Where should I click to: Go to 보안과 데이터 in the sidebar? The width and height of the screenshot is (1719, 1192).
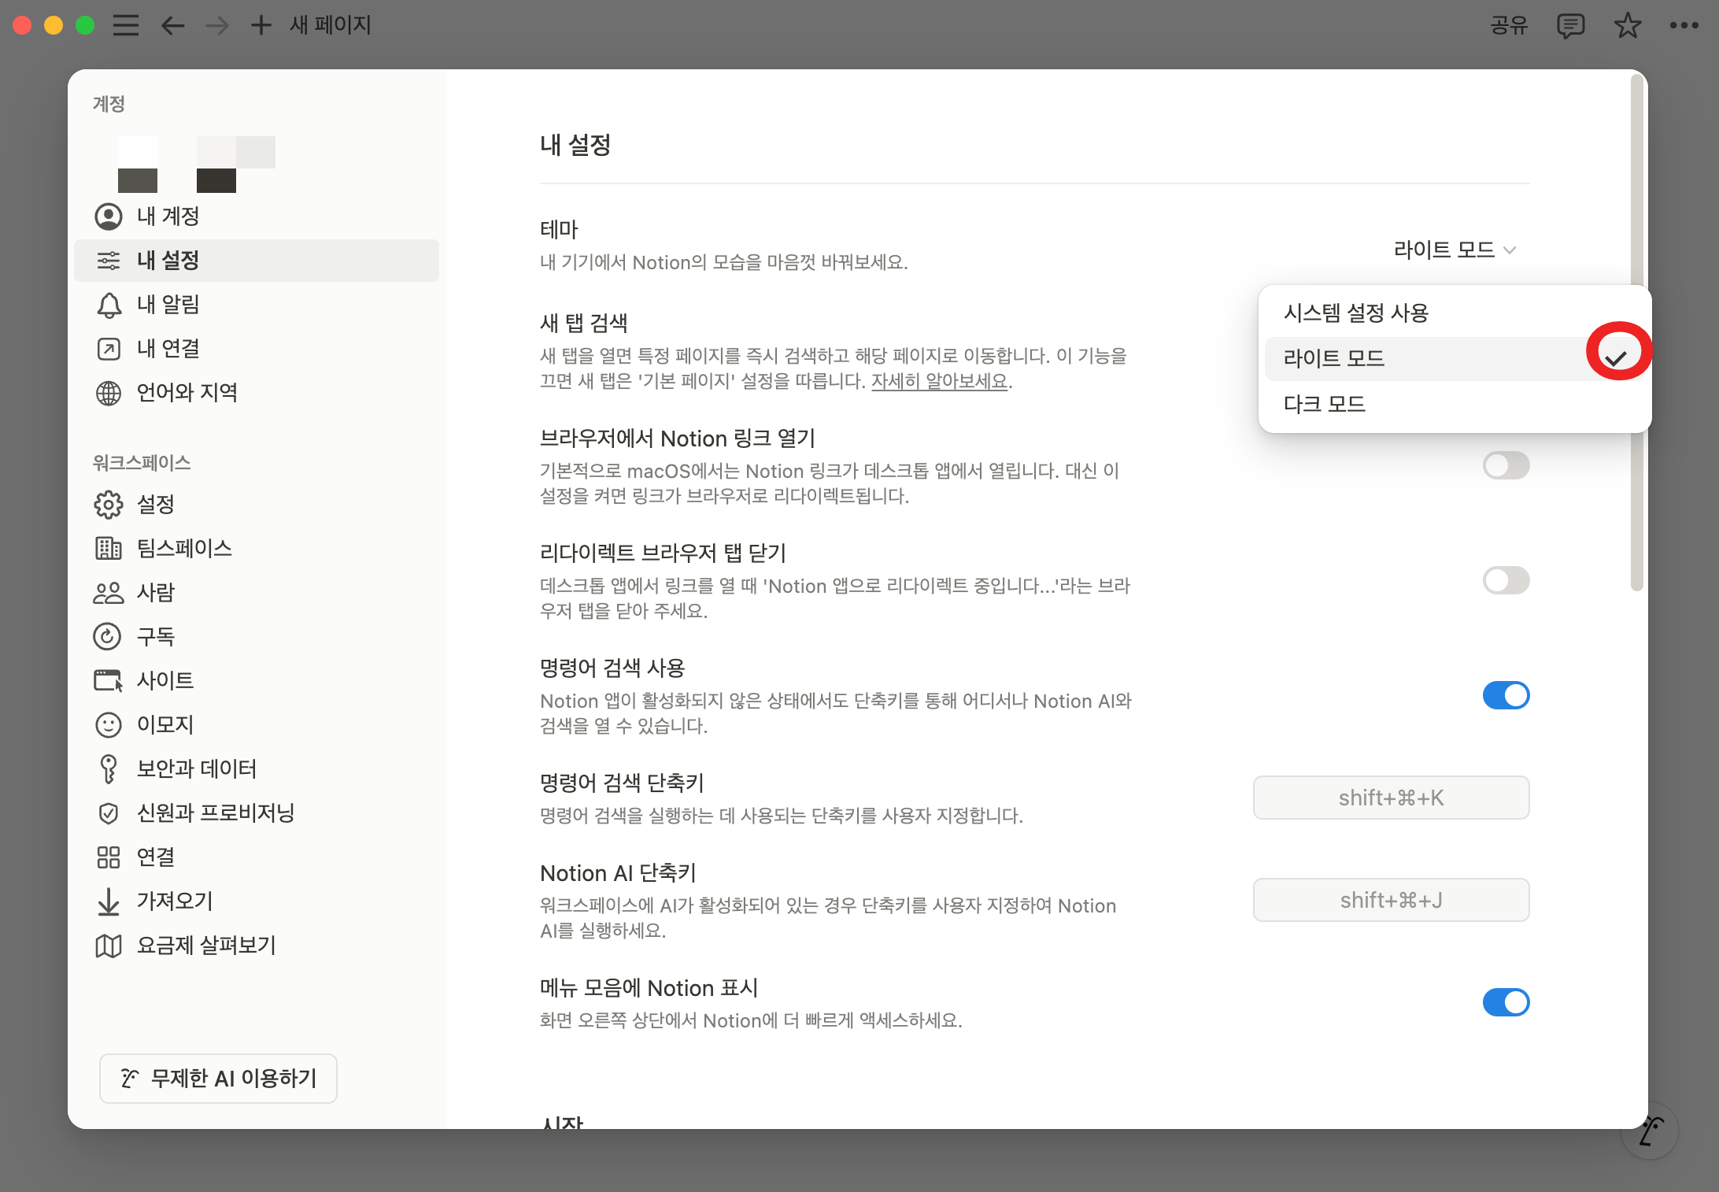click(x=196, y=768)
